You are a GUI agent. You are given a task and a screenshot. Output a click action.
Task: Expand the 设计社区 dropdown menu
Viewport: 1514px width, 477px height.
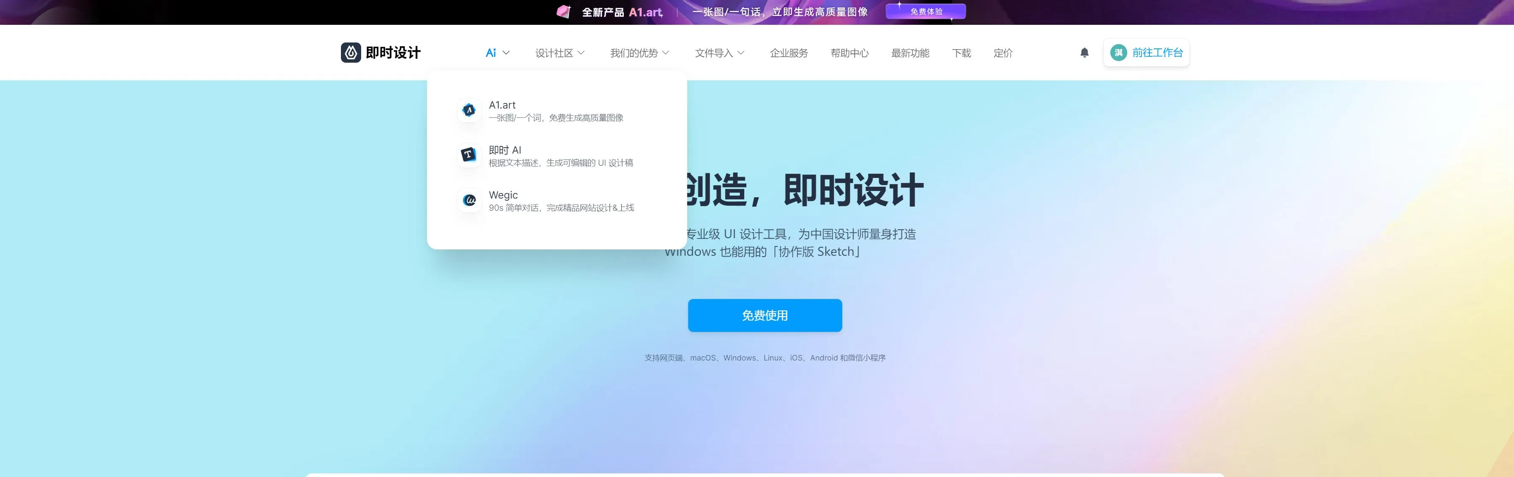coord(559,53)
